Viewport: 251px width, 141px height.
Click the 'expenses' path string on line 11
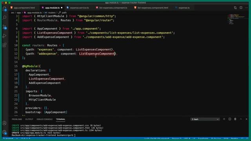45,50
